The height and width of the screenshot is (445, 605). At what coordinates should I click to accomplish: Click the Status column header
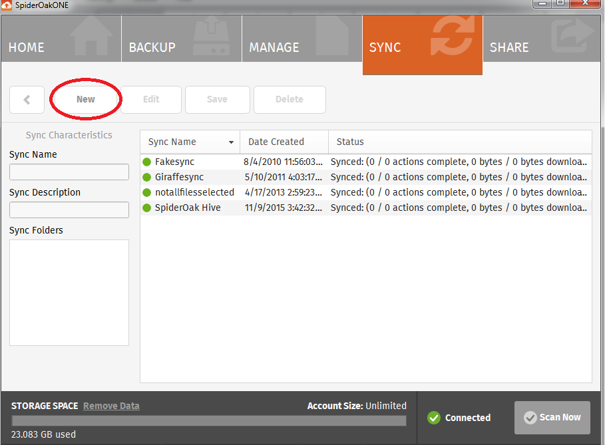[x=460, y=142]
